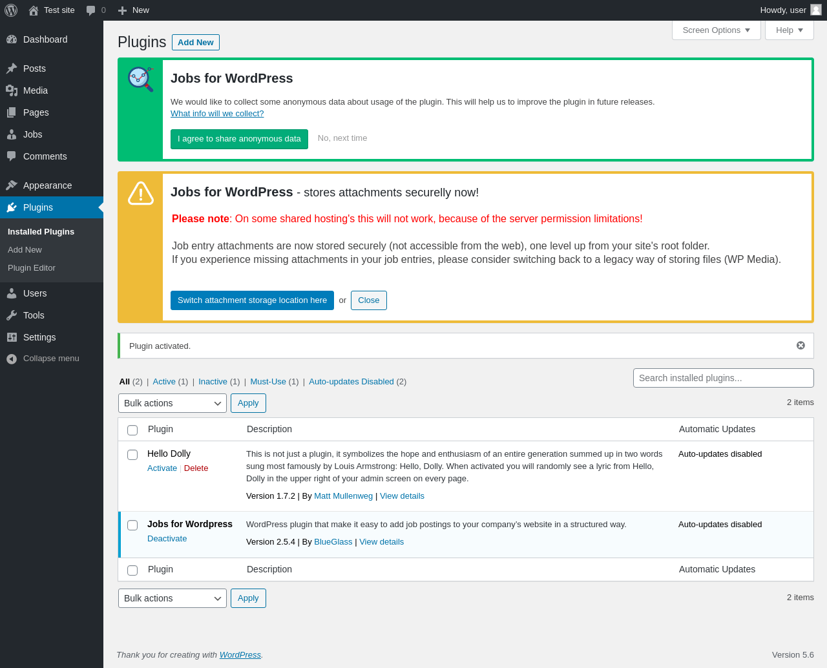The image size is (827, 668).
Task: Click the Tools wrench icon
Action: [x=12, y=315]
